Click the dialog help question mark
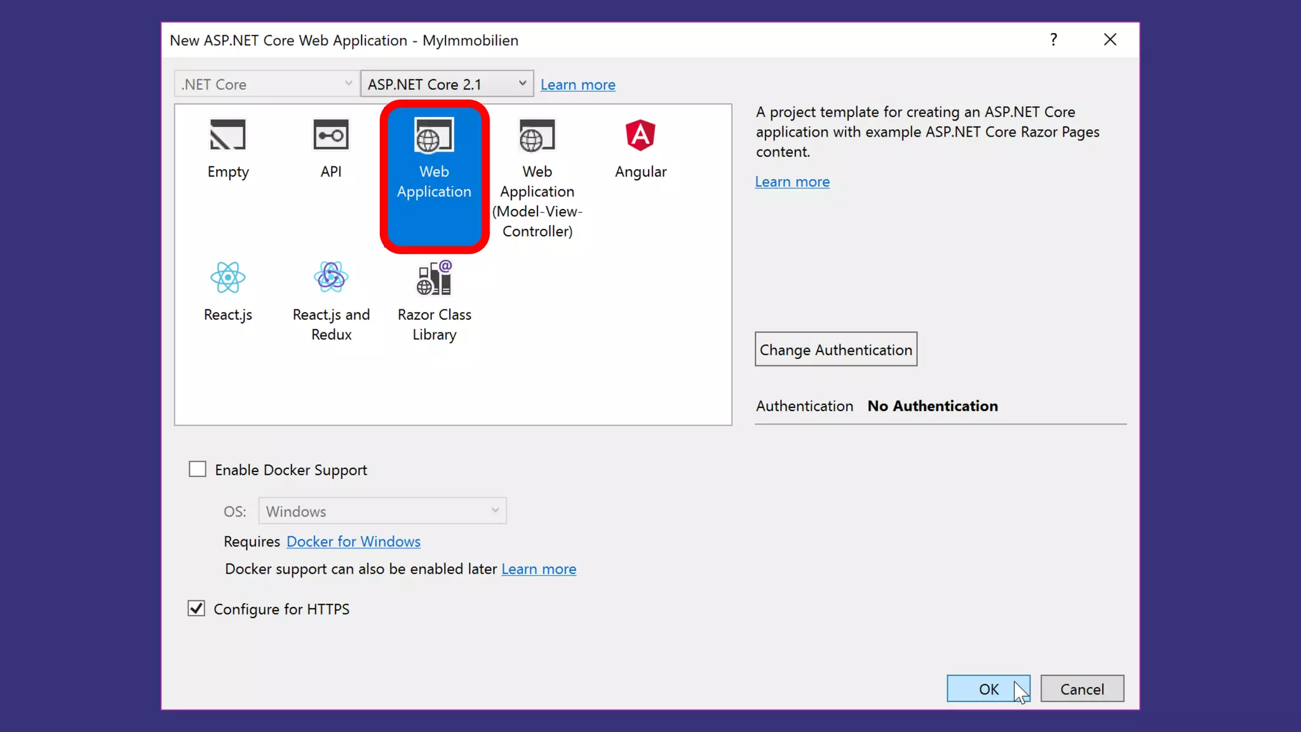1301x732 pixels. 1053,39
